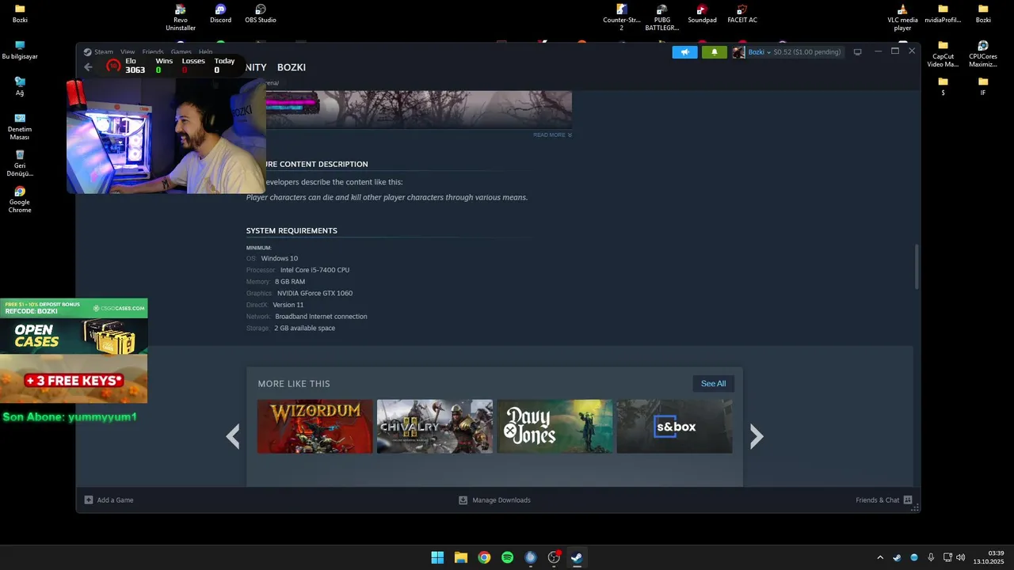Click the CSGOCASES Open Cases banner
Image resolution: width=1014 pixels, height=570 pixels.
tap(74, 351)
